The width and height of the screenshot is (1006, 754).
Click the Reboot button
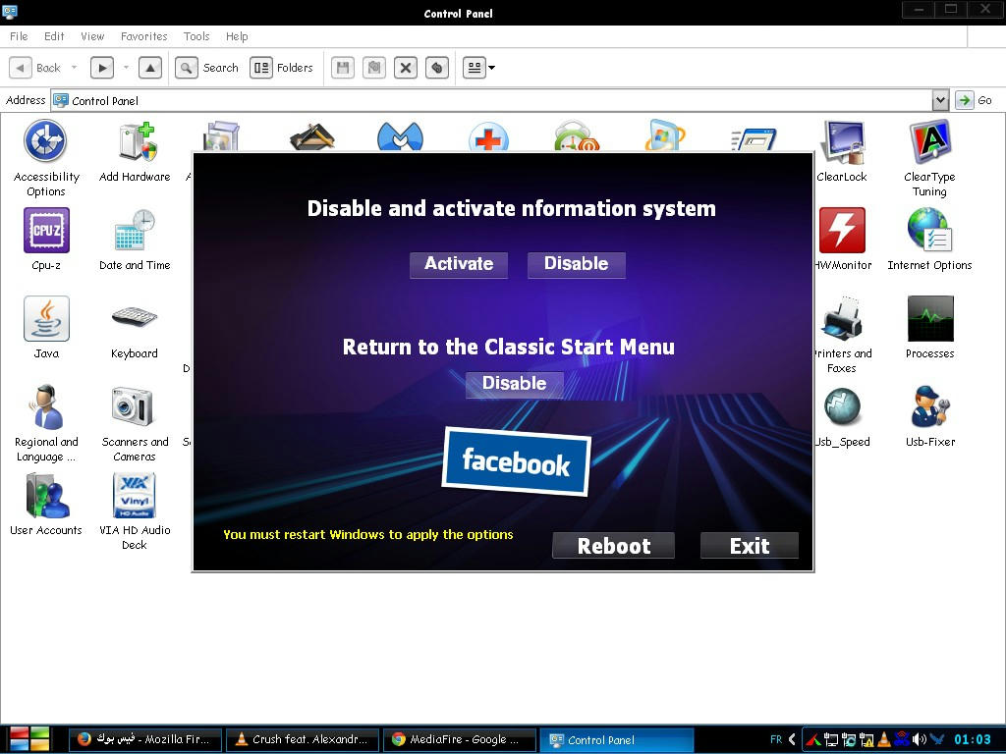613,546
